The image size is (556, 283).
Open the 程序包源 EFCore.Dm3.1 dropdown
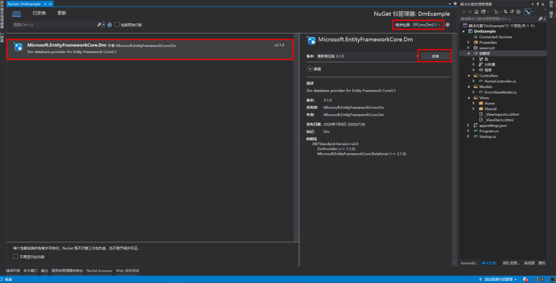coord(418,25)
